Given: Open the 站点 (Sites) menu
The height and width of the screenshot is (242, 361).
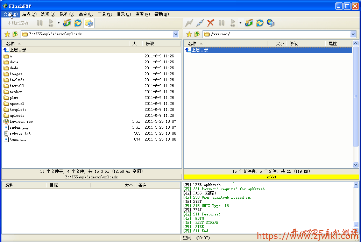Looking at the screenshot, I should click(29, 14).
